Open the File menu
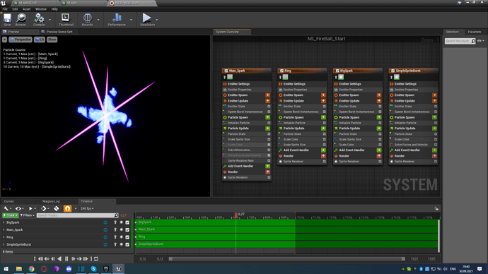This screenshot has height=274, width=488. pyautogui.click(x=5, y=9)
